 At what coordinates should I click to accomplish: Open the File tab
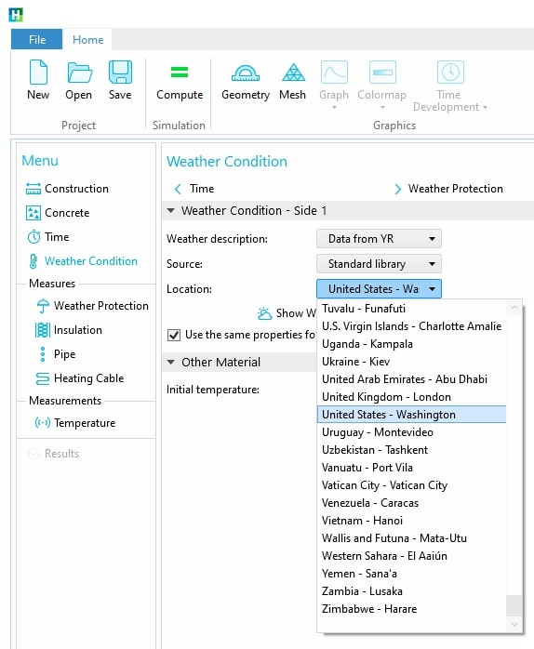coord(37,39)
